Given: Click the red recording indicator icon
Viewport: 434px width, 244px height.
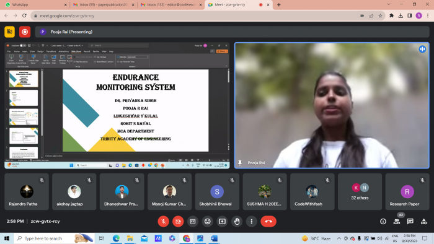Looking at the screenshot, I should [x=25, y=32].
